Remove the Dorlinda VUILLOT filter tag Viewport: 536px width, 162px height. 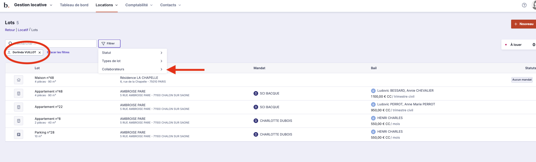(x=40, y=52)
